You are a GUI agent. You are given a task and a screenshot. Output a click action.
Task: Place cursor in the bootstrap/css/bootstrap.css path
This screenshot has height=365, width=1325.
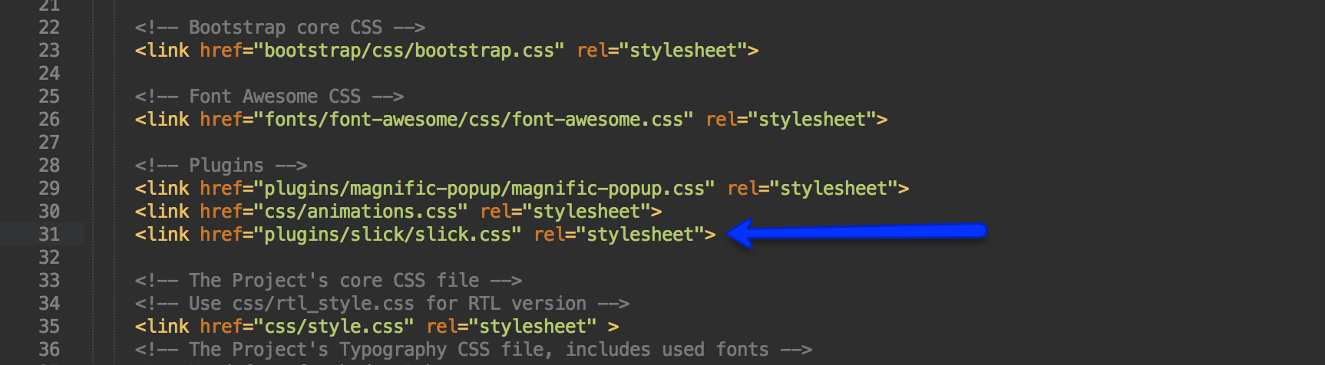click(409, 51)
